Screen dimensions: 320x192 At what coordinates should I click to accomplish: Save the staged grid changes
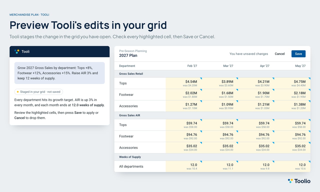pyautogui.click(x=298, y=54)
